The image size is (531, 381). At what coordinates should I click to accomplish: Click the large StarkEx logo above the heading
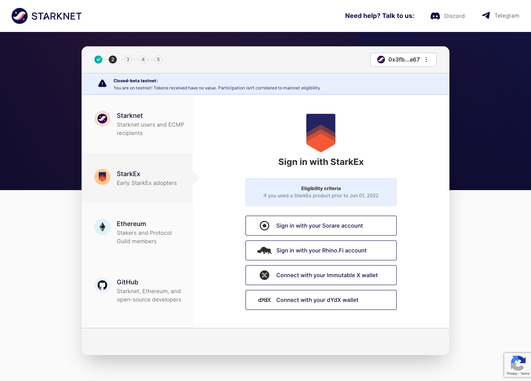tap(321, 133)
